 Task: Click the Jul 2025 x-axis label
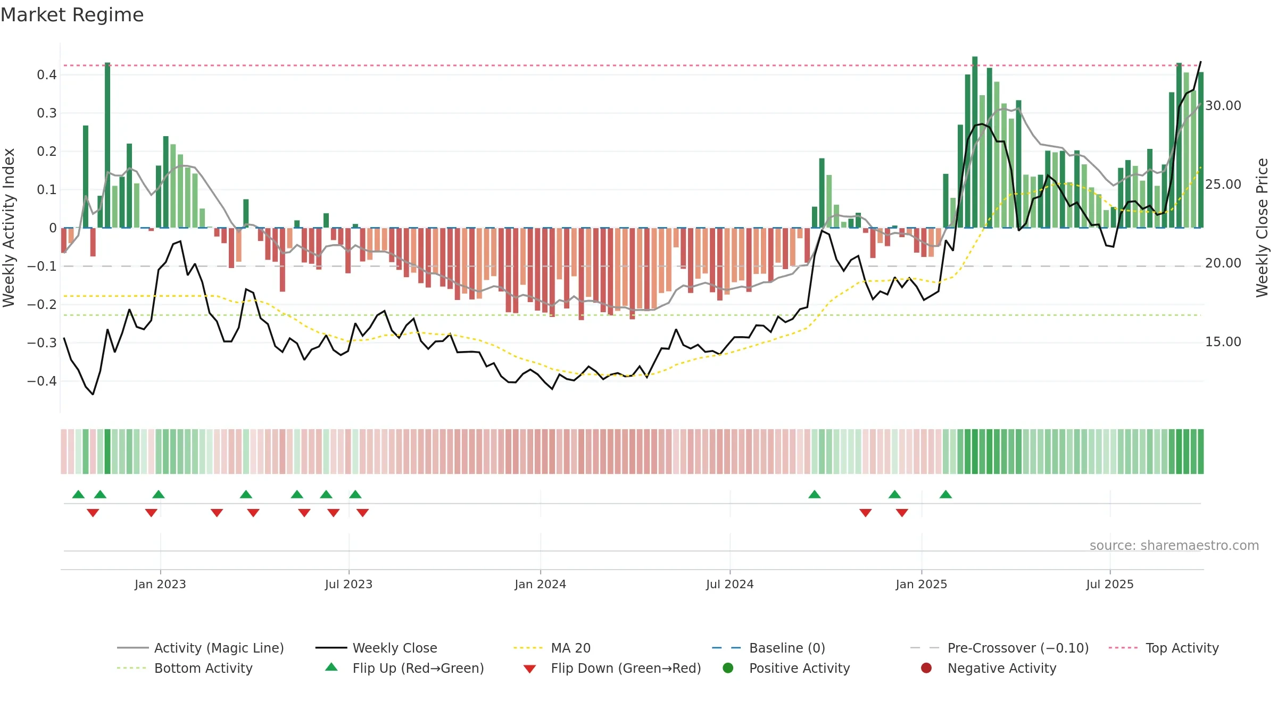tap(1109, 584)
